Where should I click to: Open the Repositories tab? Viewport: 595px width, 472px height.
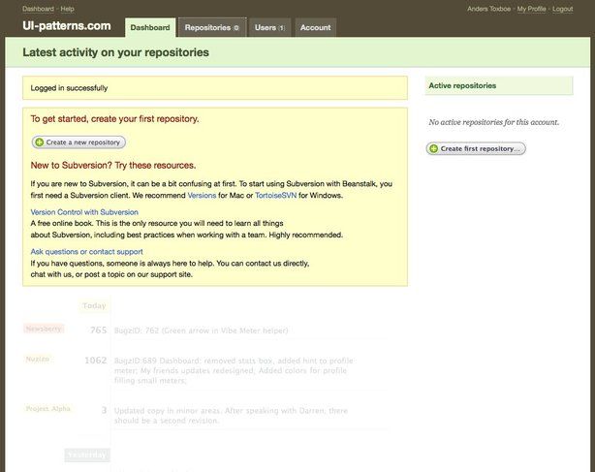[207, 28]
